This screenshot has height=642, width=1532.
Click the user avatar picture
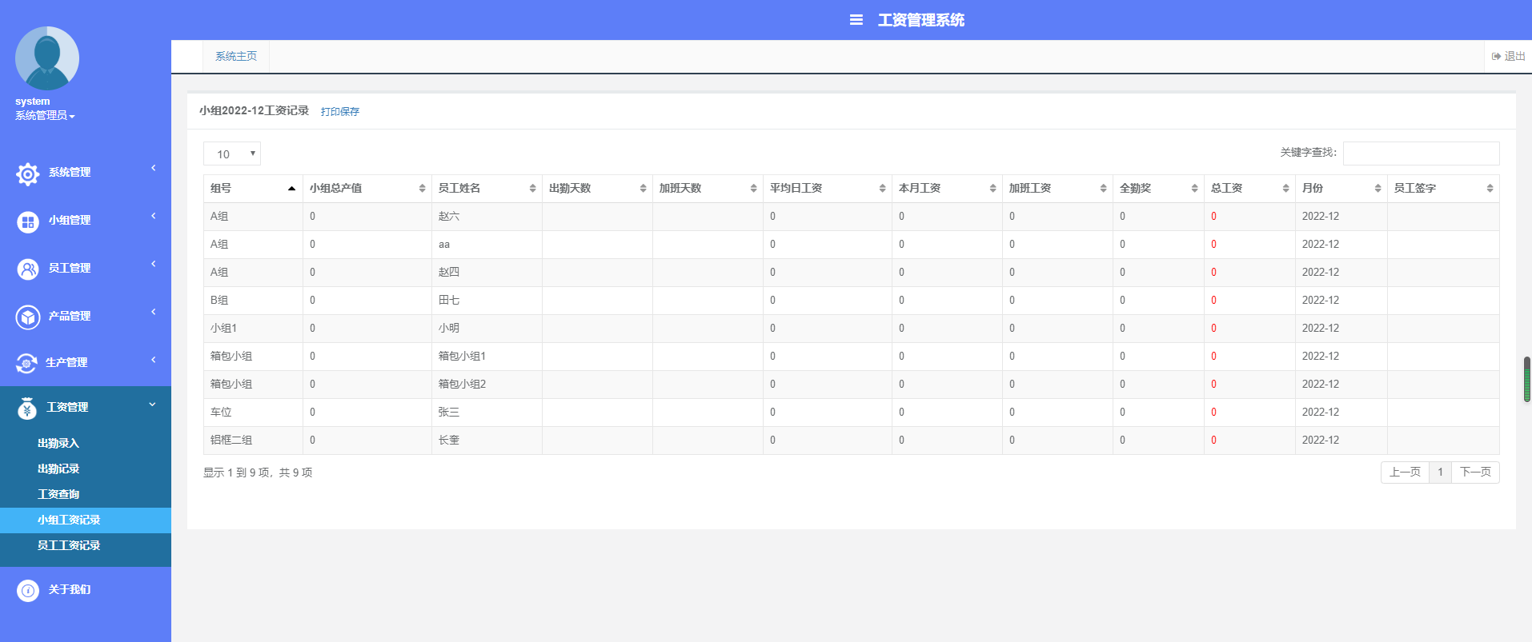pyautogui.click(x=47, y=58)
